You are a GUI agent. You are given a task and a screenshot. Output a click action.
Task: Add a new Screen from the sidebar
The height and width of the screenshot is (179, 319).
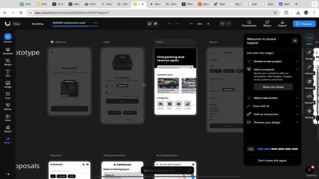click(8, 38)
